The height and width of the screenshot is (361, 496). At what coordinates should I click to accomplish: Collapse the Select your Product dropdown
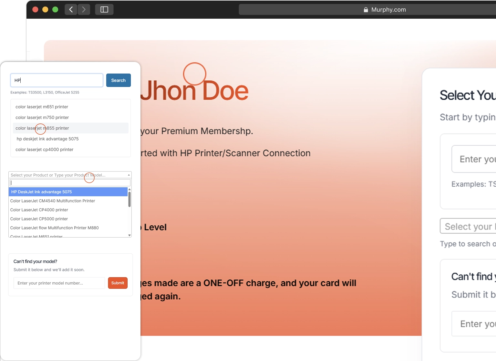coord(129,175)
